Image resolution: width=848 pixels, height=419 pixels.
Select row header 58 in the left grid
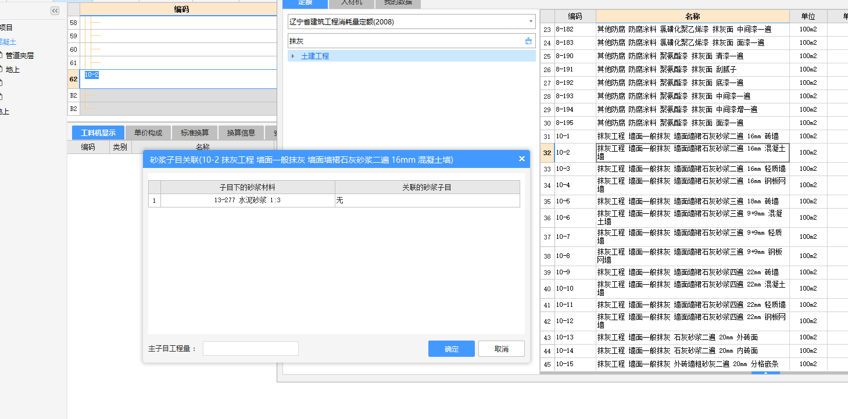click(73, 23)
